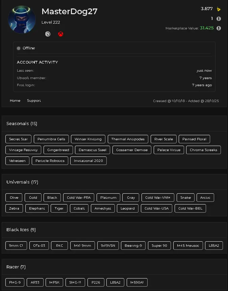The image size is (228, 291).
Task: Open the Support link
Action: 34,101
